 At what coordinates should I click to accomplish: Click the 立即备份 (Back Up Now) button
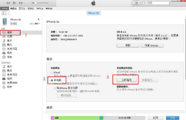127,80
